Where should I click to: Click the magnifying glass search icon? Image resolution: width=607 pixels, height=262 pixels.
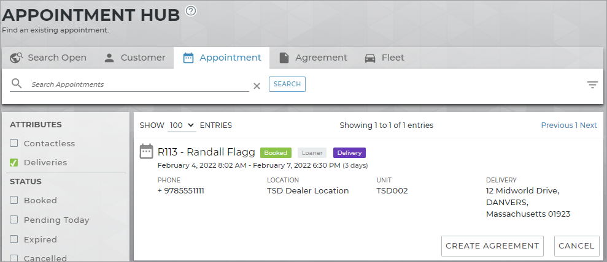17,84
